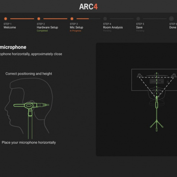Screen dimensions: 177x177
Task: Click the Step 4 Room Analysis dot
Action: [105, 19]
